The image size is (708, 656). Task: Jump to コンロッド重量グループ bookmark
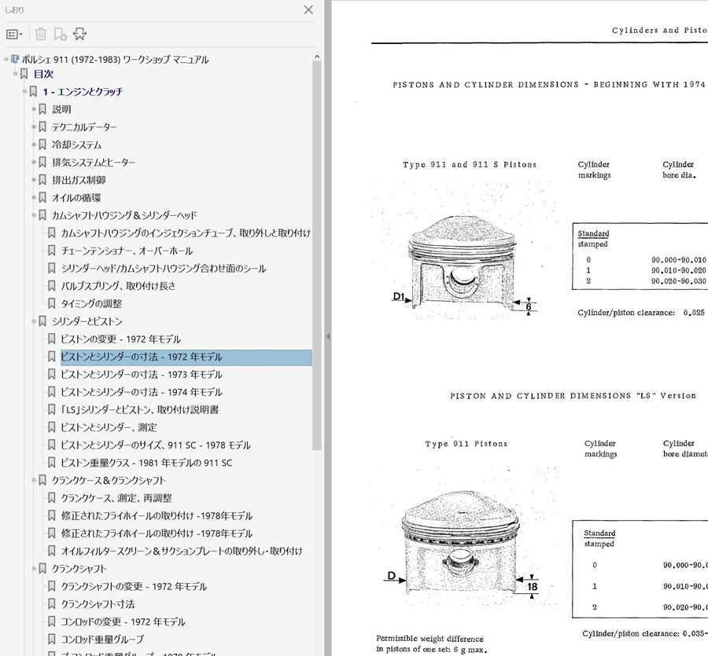pyautogui.click(x=102, y=640)
